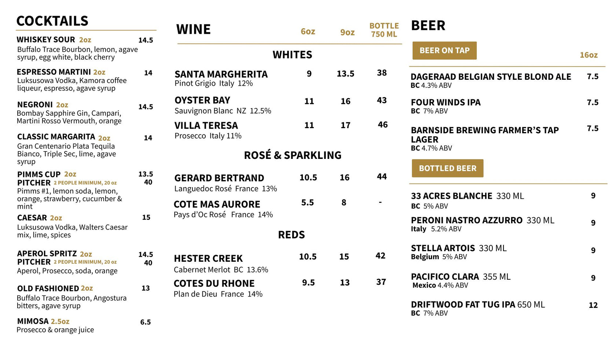Image resolution: width=616 pixels, height=346 pixels.
Task: Click the Driftwood Fat Tug IPA name
Action: [463, 305]
